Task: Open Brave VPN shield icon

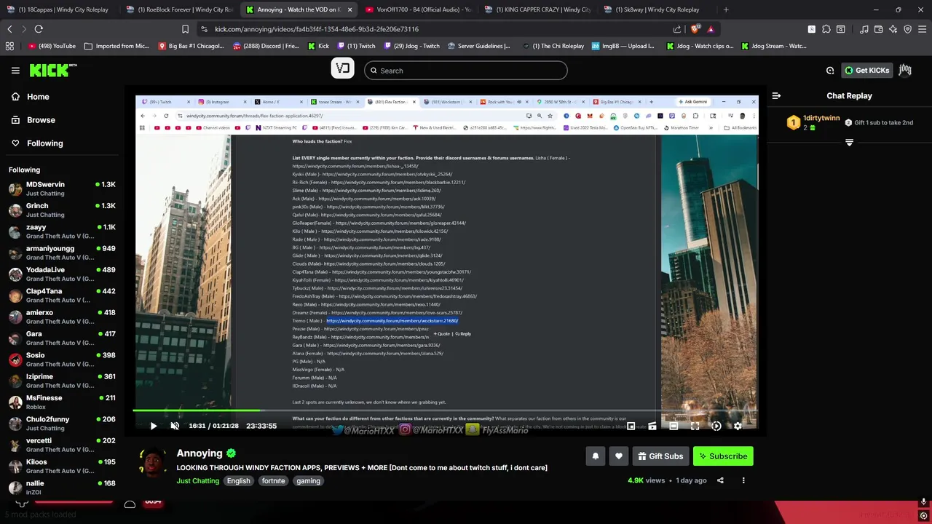Action: (x=908, y=29)
